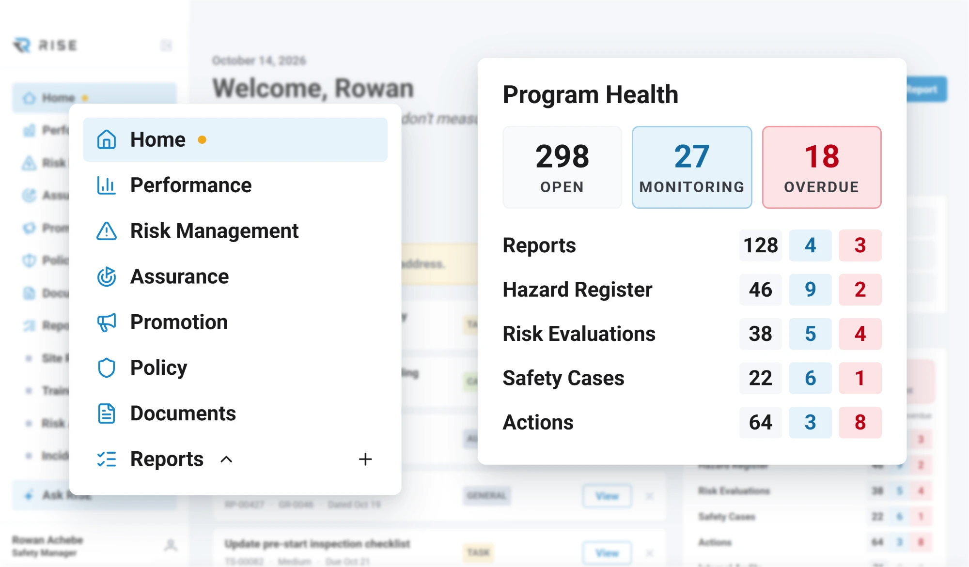
Task: Click the Documents file icon
Action: [106, 414]
